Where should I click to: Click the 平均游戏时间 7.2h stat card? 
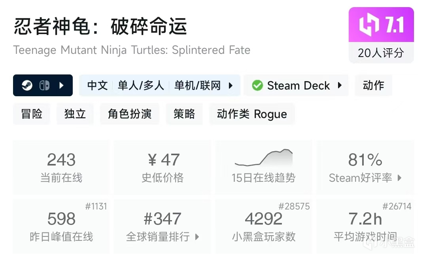(x=365, y=226)
